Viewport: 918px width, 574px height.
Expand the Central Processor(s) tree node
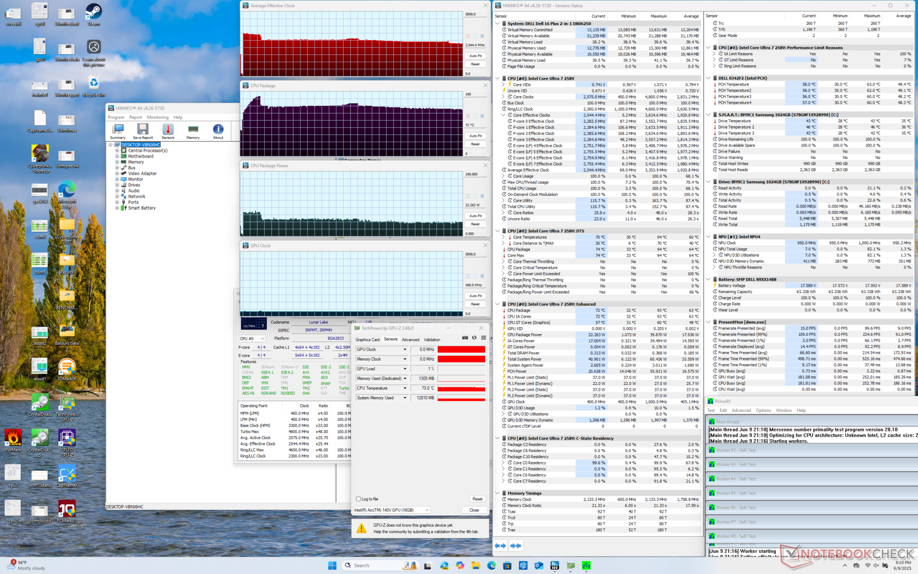pos(117,151)
